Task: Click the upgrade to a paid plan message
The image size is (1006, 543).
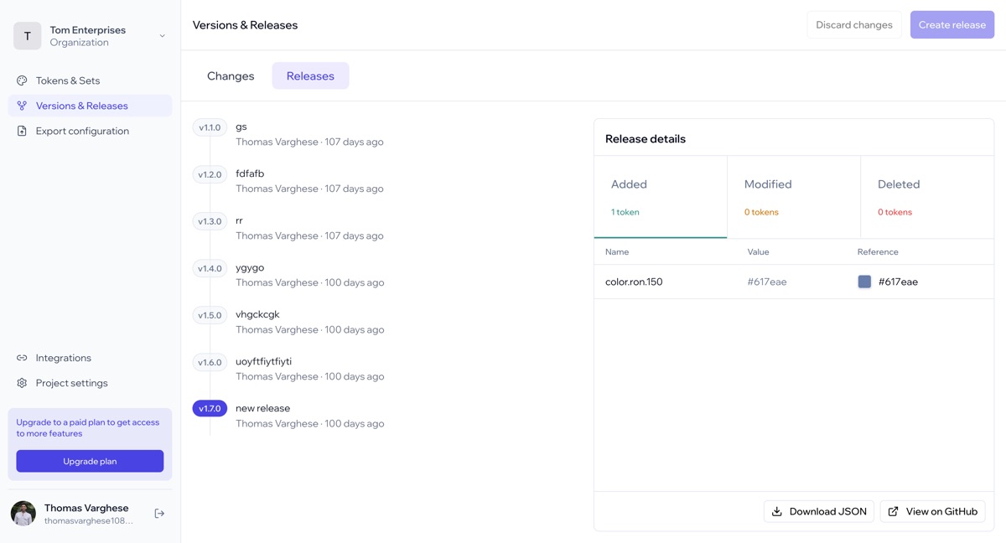Action: pos(87,427)
